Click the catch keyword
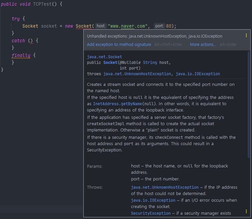 [x=18, y=41]
